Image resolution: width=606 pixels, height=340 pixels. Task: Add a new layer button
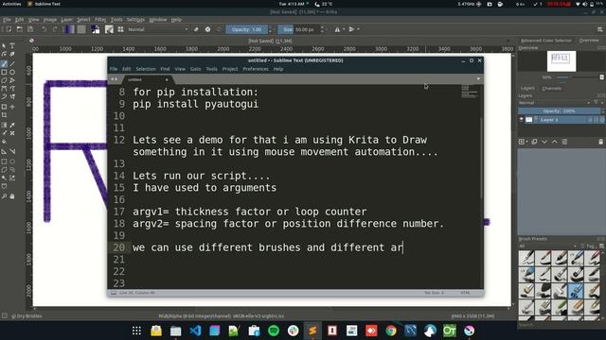coord(522,142)
